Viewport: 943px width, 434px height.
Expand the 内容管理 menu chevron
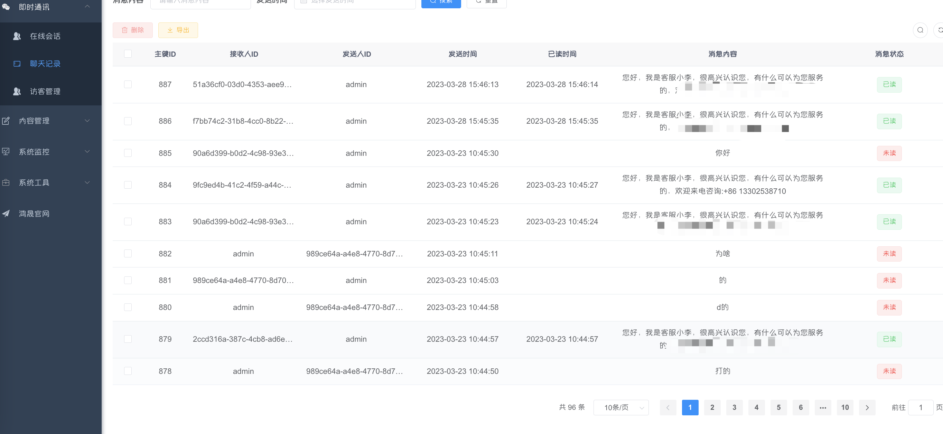87,121
